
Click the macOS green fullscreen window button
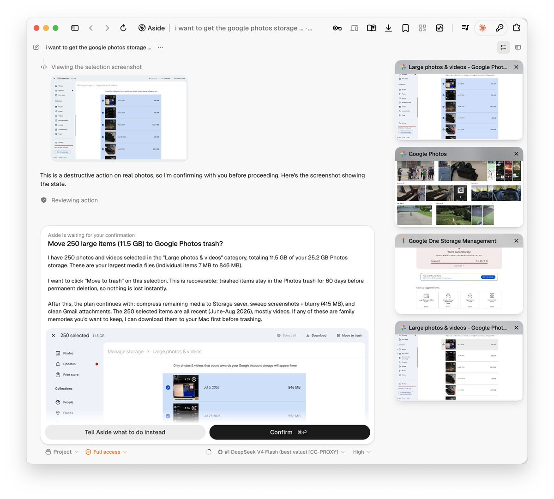[55, 28]
